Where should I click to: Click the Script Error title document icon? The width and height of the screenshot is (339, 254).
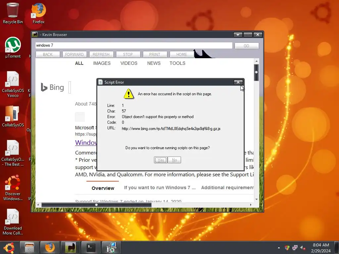(100, 82)
